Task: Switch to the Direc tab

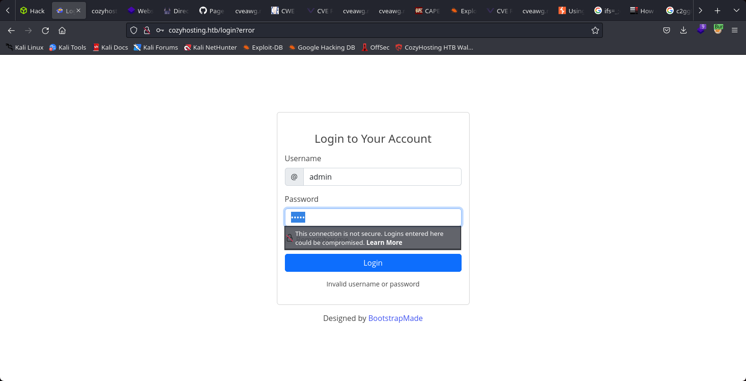Action: pyautogui.click(x=176, y=10)
